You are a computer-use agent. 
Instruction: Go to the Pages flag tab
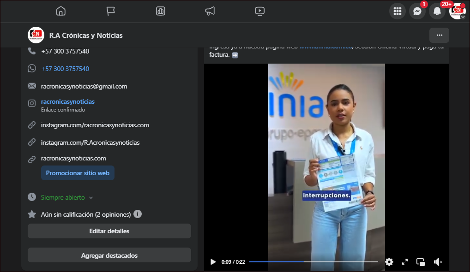click(x=111, y=11)
